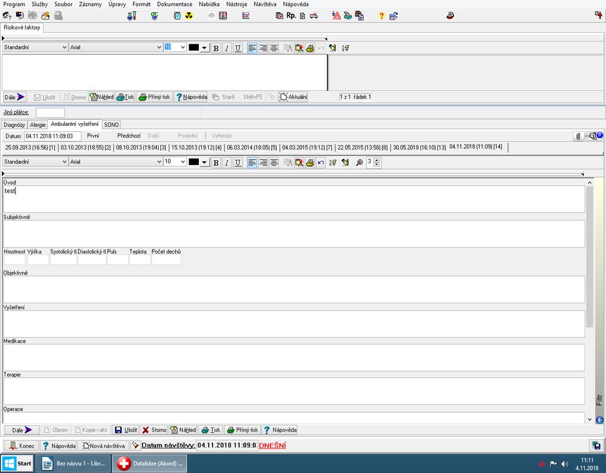606x473 pixels.
Task: Click the print icon in Rizikové faktory formatting toolbar
Action: tap(310, 48)
